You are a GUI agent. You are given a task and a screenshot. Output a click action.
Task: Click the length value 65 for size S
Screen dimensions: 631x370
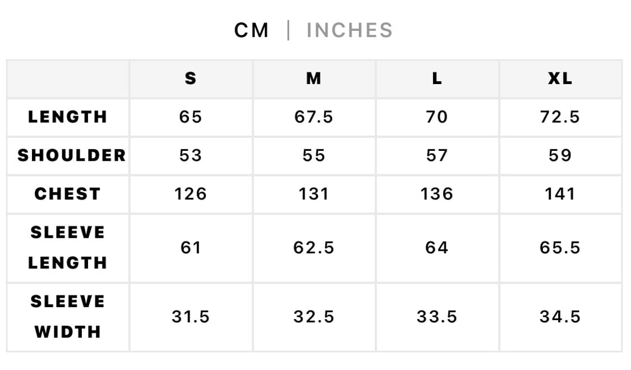tap(191, 117)
